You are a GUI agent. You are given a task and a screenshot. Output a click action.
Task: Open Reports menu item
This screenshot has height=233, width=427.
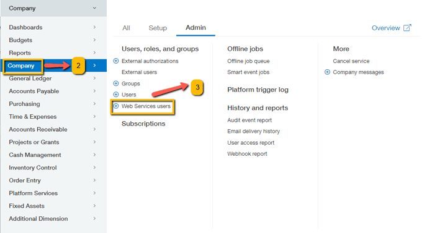click(20, 53)
